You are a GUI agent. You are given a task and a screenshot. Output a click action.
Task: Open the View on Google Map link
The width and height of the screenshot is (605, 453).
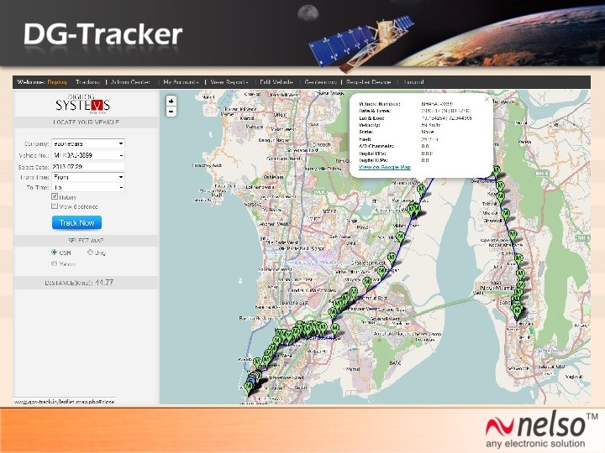tap(385, 167)
